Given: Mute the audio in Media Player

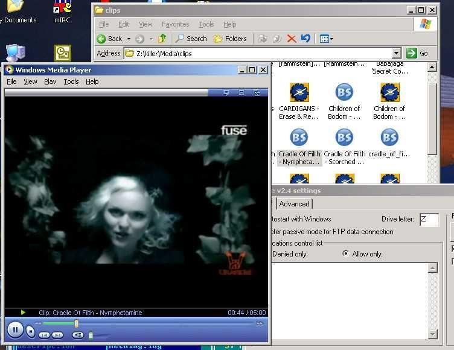Looking at the screenshot, I should click(78, 335).
